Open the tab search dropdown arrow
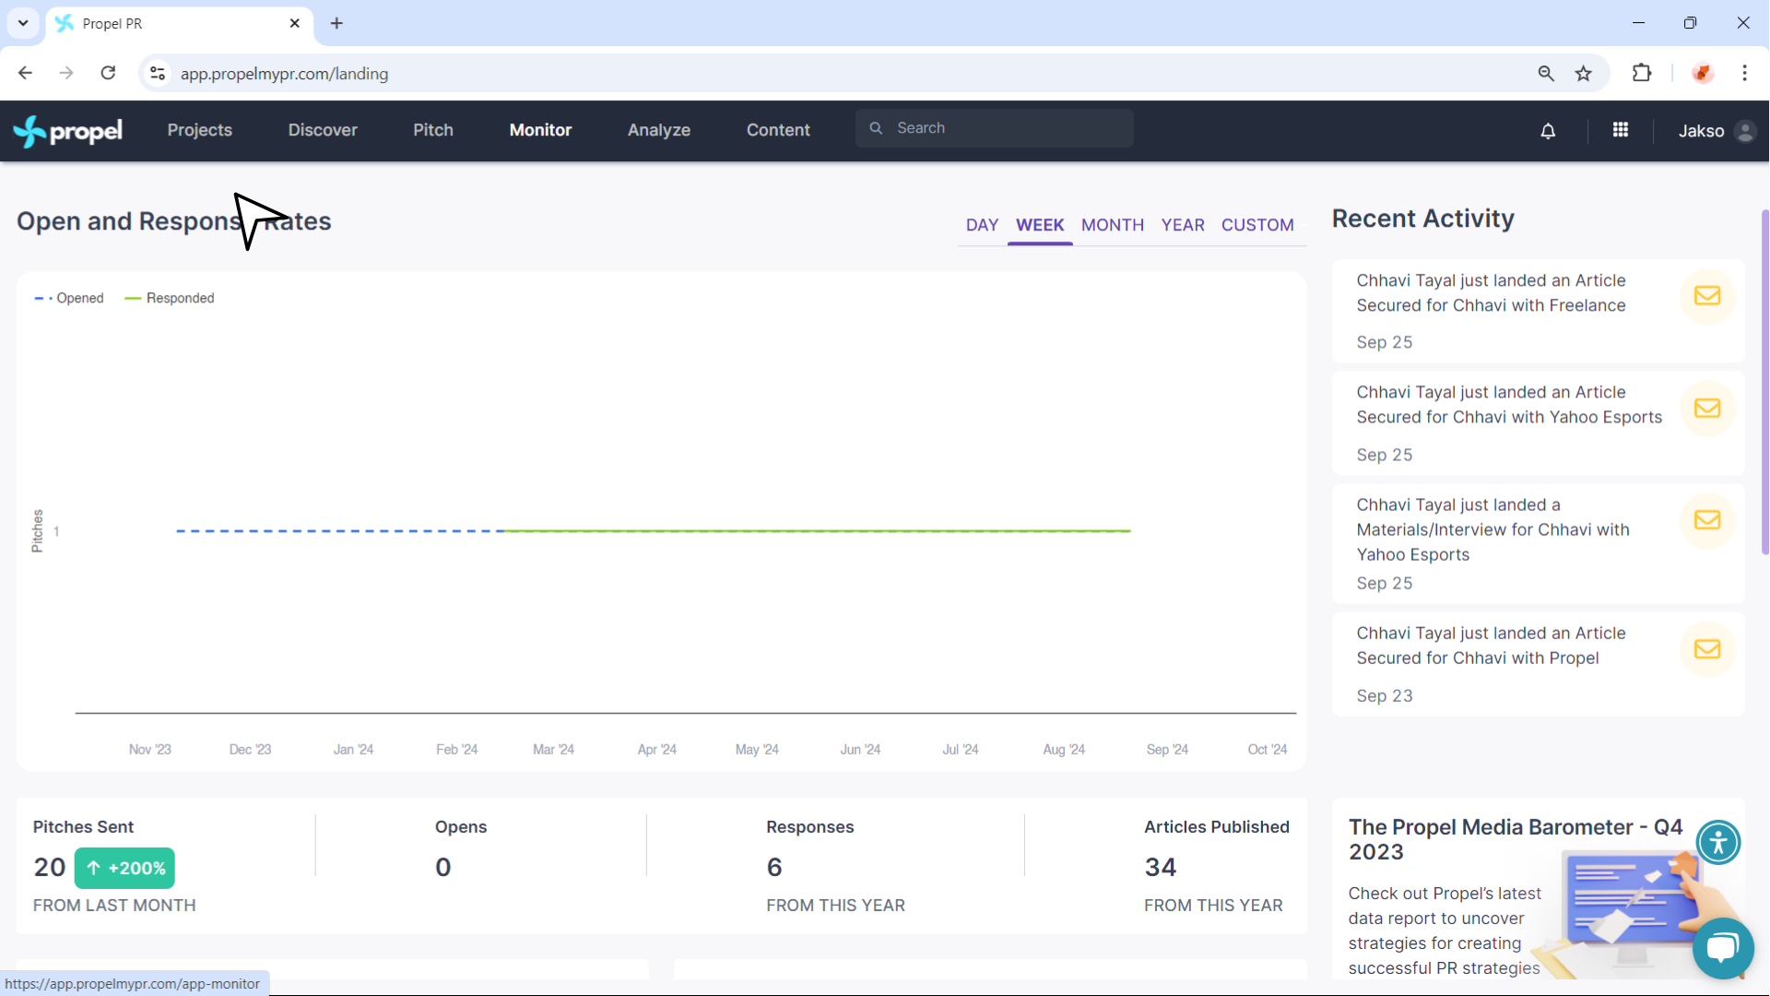 click(x=23, y=23)
